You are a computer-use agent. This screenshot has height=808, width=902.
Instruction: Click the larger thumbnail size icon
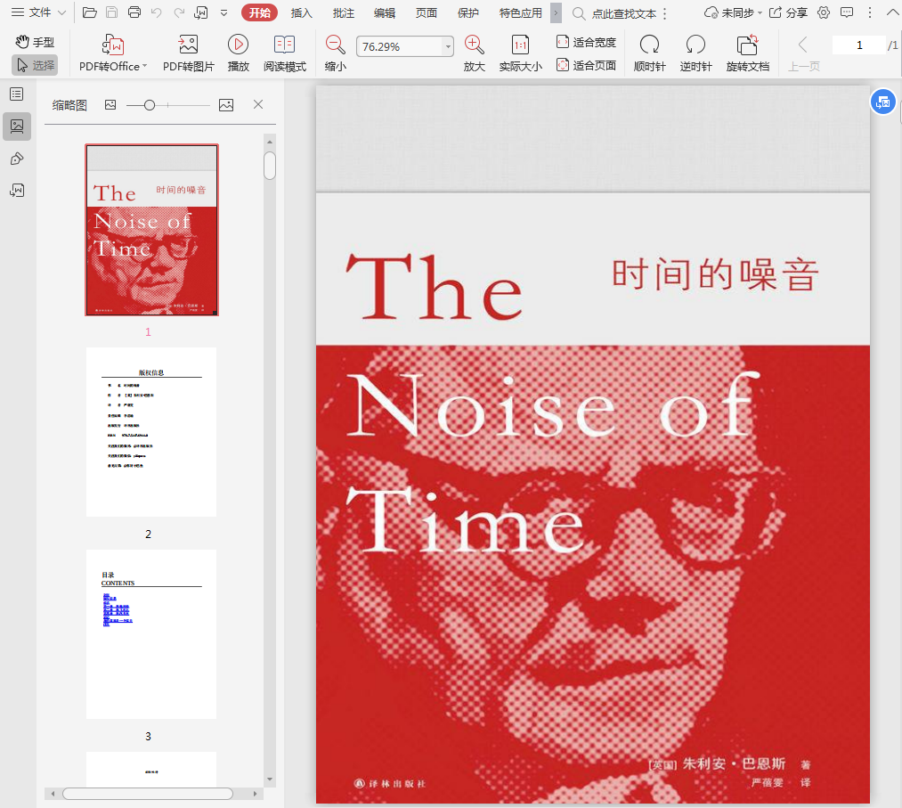coord(226,105)
